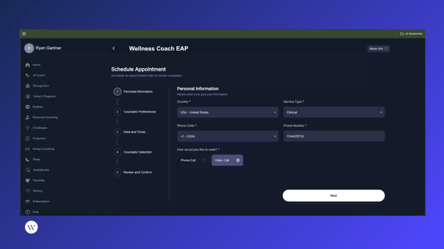Click the Ryan Gardner user name
Image resolution: width=444 pixels, height=249 pixels.
pos(48,48)
